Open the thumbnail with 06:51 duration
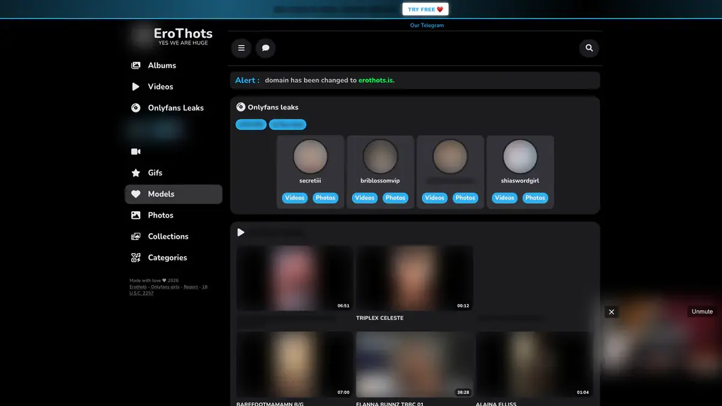 tap(294, 278)
